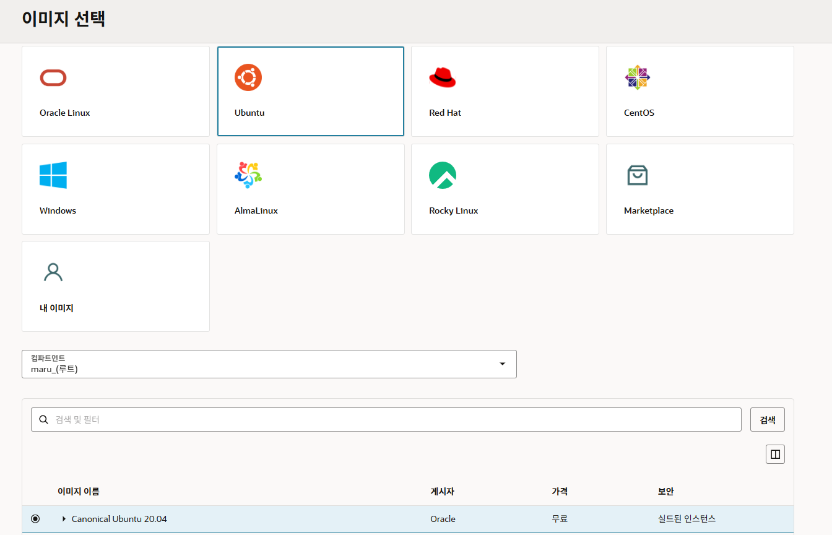Click the 검색 button
The width and height of the screenshot is (832, 535).
coord(768,419)
